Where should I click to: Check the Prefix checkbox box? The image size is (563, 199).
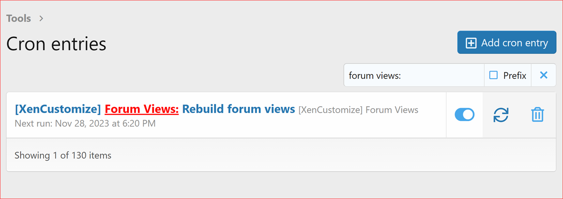click(x=494, y=75)
